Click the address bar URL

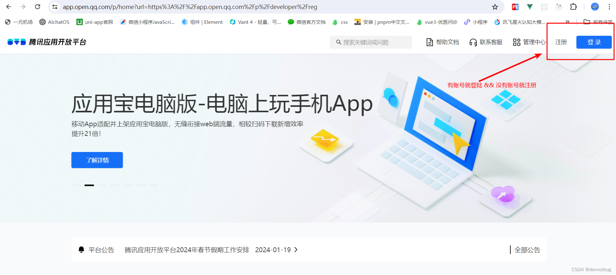(x=190, y=7)
